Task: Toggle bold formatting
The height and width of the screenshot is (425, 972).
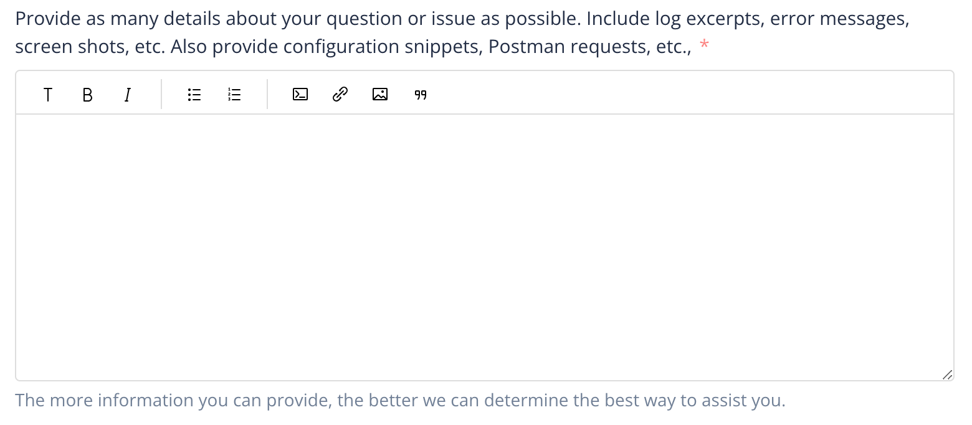Action: [x=87, y=95]
